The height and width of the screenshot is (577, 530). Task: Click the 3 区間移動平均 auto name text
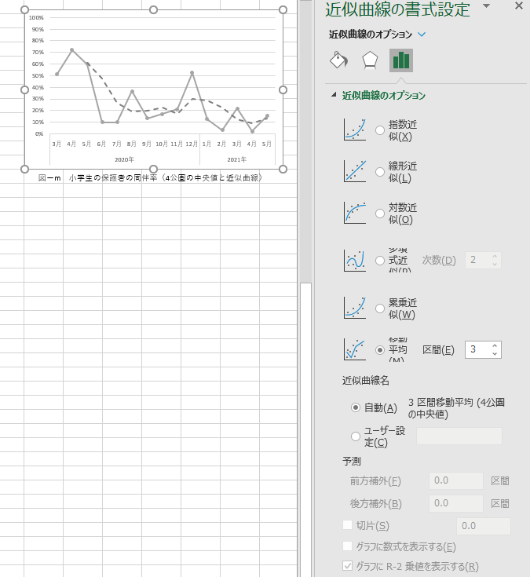(456, 408)
